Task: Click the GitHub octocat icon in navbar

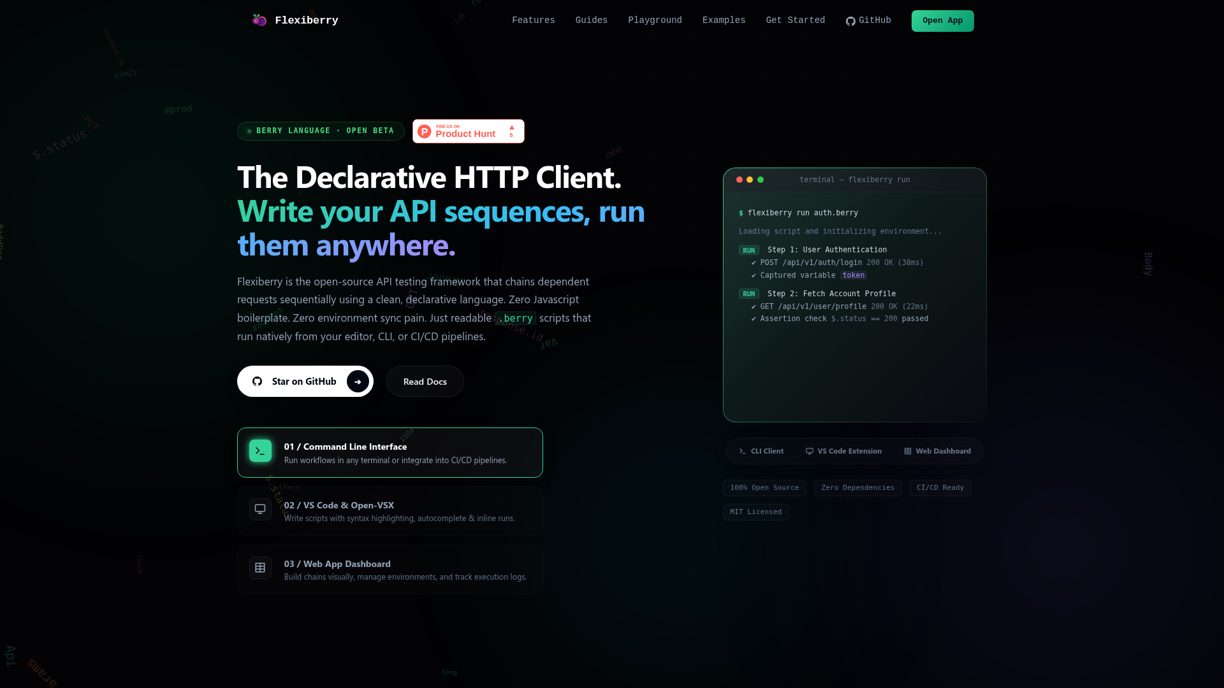Action: [850, 21]
